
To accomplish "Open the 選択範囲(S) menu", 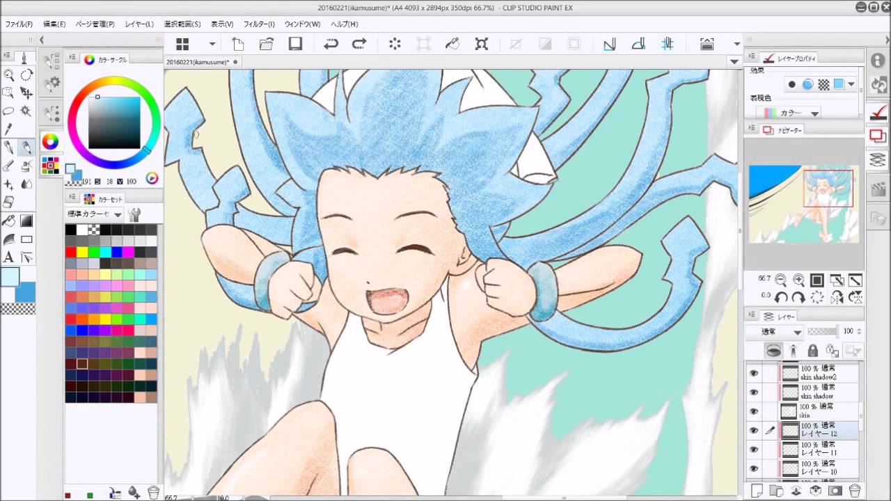I will [182, 24].
